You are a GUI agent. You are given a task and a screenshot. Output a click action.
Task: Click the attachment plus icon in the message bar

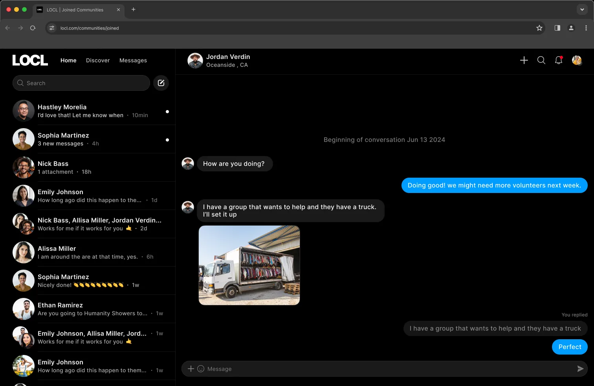tap(191, 369)
